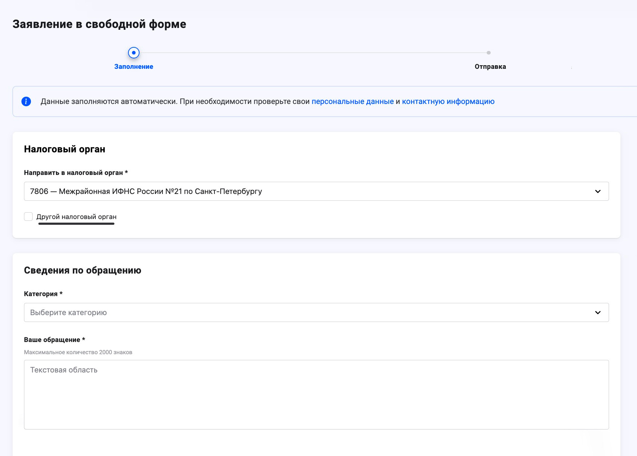
Task: Select the Заполнение step indicator circle
Action: tap(134, 53)
